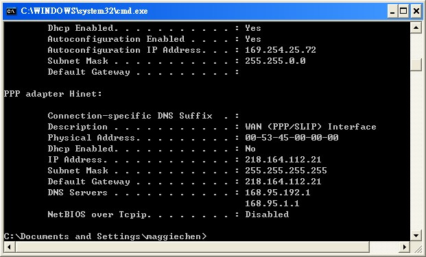The width and height of the screenshot is (426, 257).
Task: Click the physical address 00-53-45-00-00-00
Action: (x=292, y=138)
